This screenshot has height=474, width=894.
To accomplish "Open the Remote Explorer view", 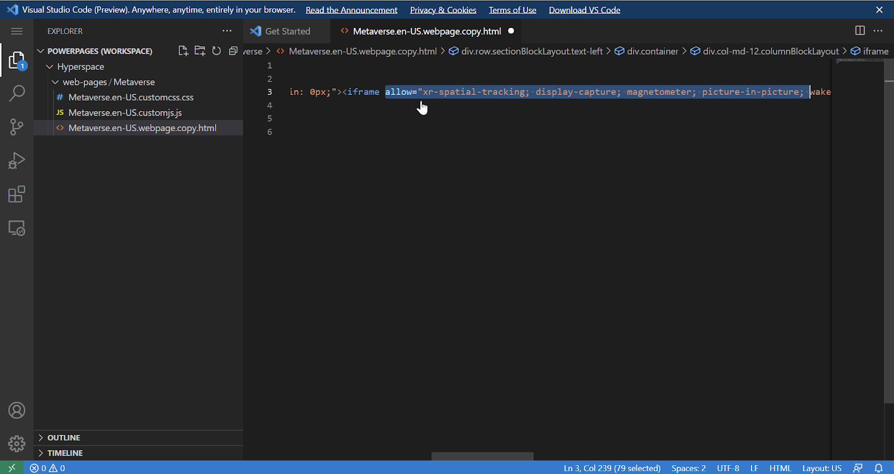I will (17, 228).
